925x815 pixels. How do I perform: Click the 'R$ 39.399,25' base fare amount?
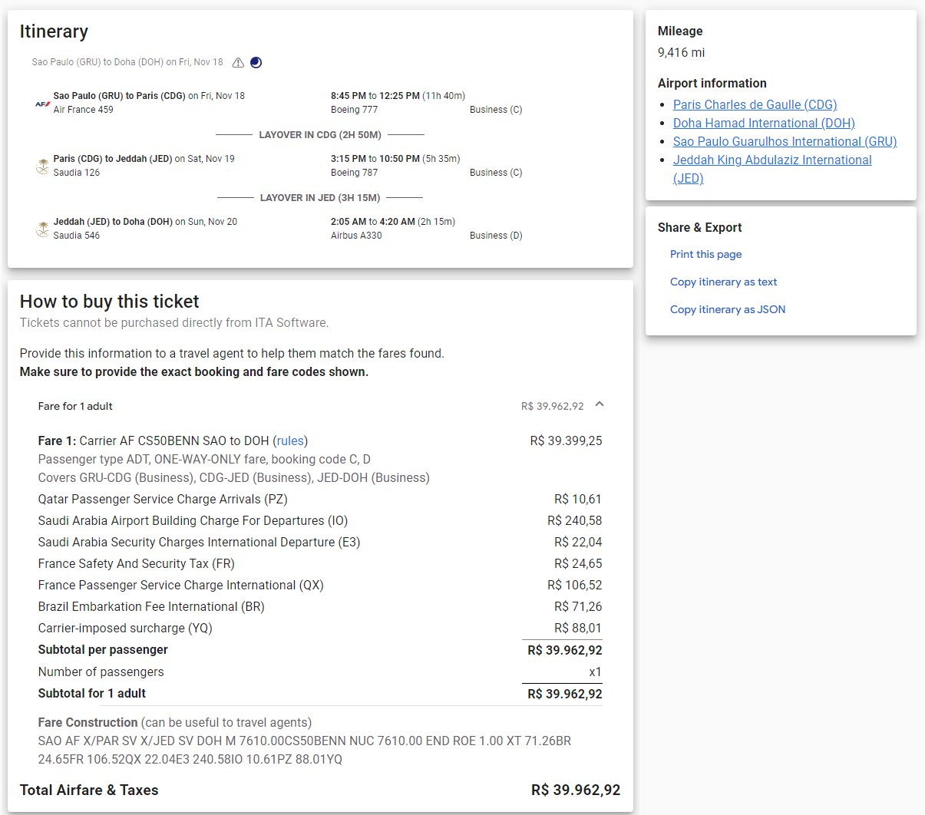(567, 440)
